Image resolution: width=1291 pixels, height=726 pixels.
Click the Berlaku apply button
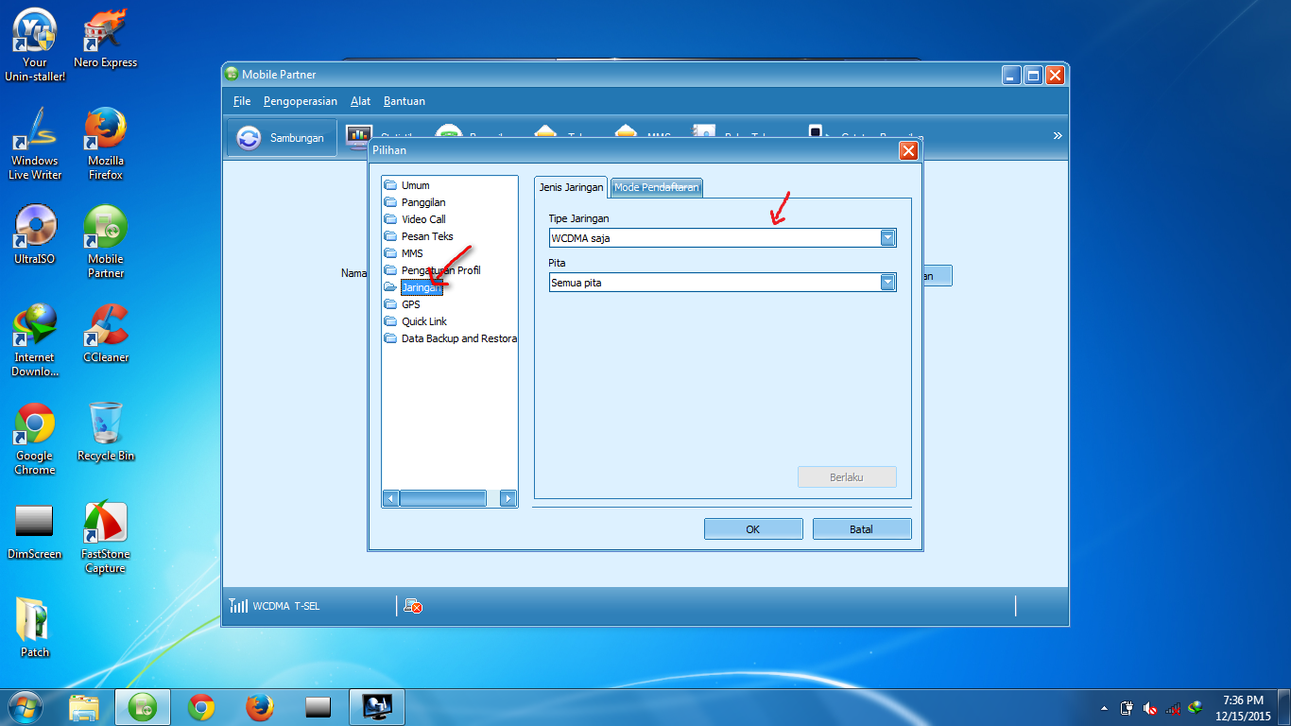(847, 477)
